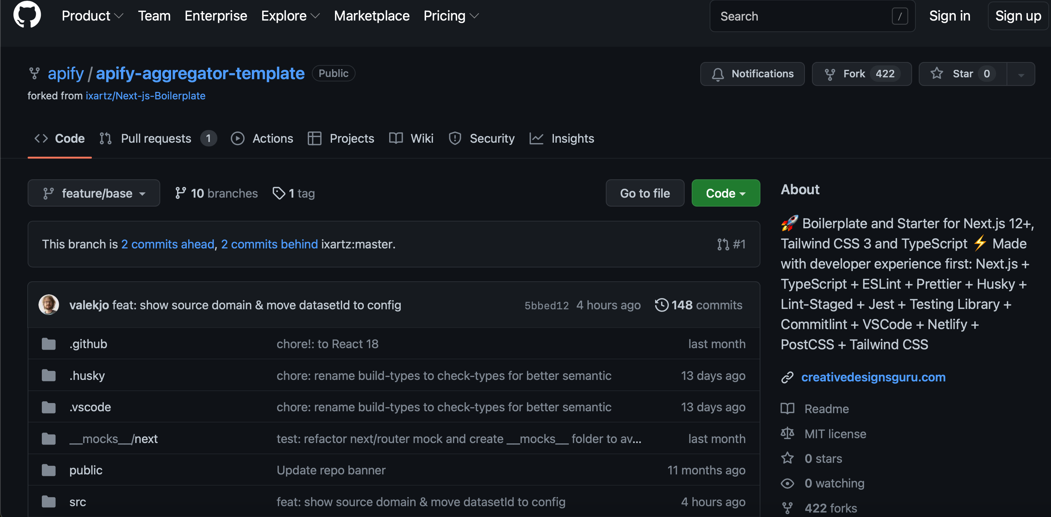Switch to the Insights tab

(x=572, y=138)
